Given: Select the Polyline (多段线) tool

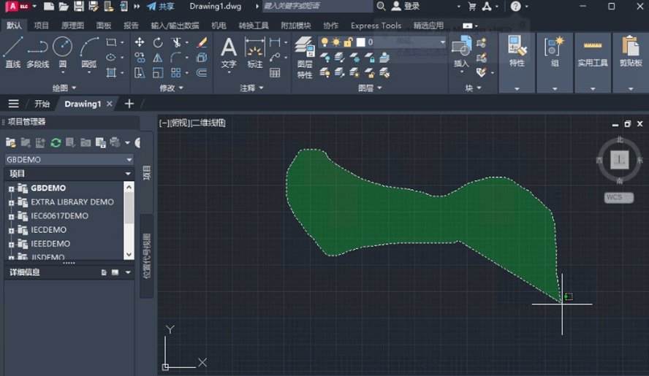Looking at the screenshot, I should click(x=38, y=52).
